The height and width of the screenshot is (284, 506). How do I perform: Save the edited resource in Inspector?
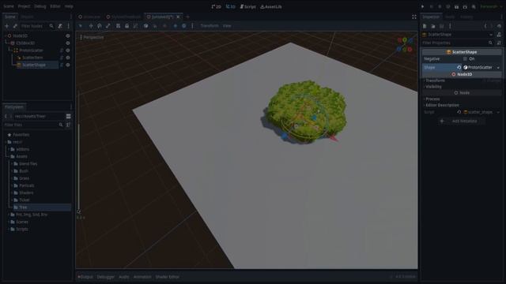point(441,26)
